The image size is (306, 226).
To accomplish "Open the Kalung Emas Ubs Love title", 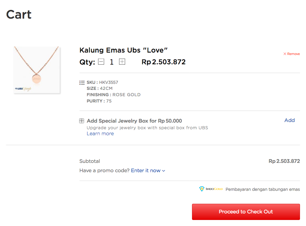I will point(124,50).
